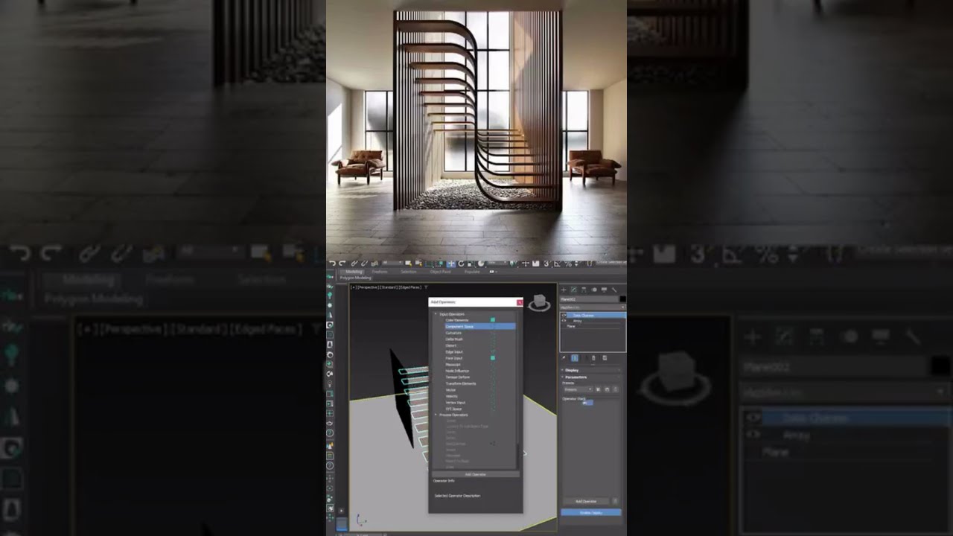Click Remove modifier trash icon below stack
The width and height of the screenshot is (953, 536).
pos(593,358)
